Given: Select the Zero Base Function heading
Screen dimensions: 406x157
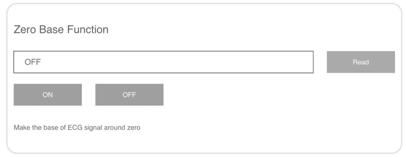Looking at the screenshot, I should [x=61, y=29].
